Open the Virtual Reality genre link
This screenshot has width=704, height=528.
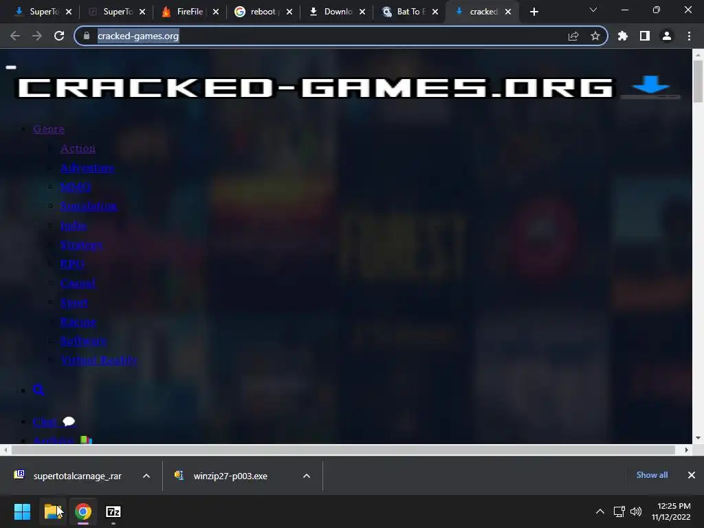(x=99, y=360)
